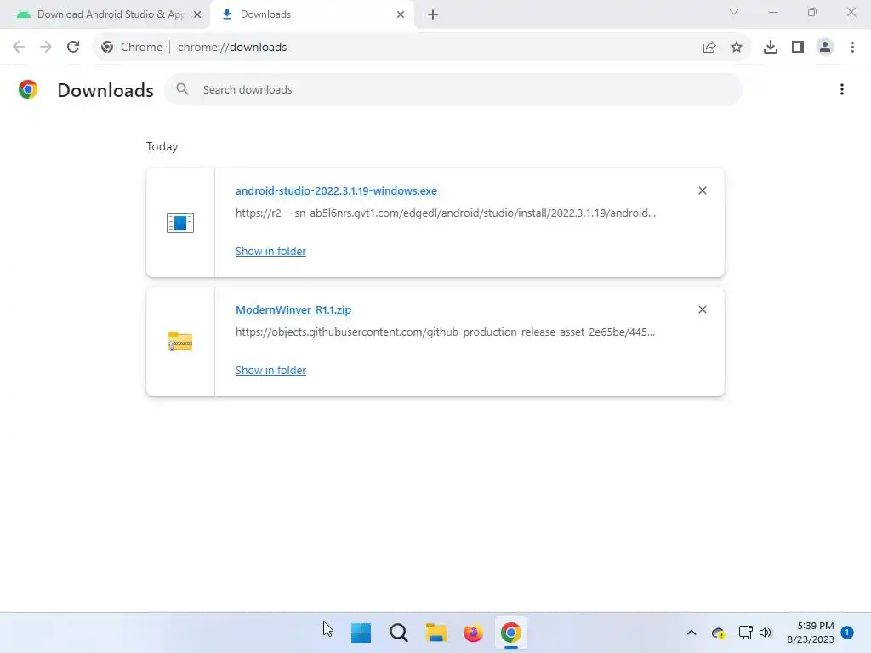Open notification badge in taskbar
Image resolution: width=871 pixels, height=653 pixels.
[x=847, y=633]
